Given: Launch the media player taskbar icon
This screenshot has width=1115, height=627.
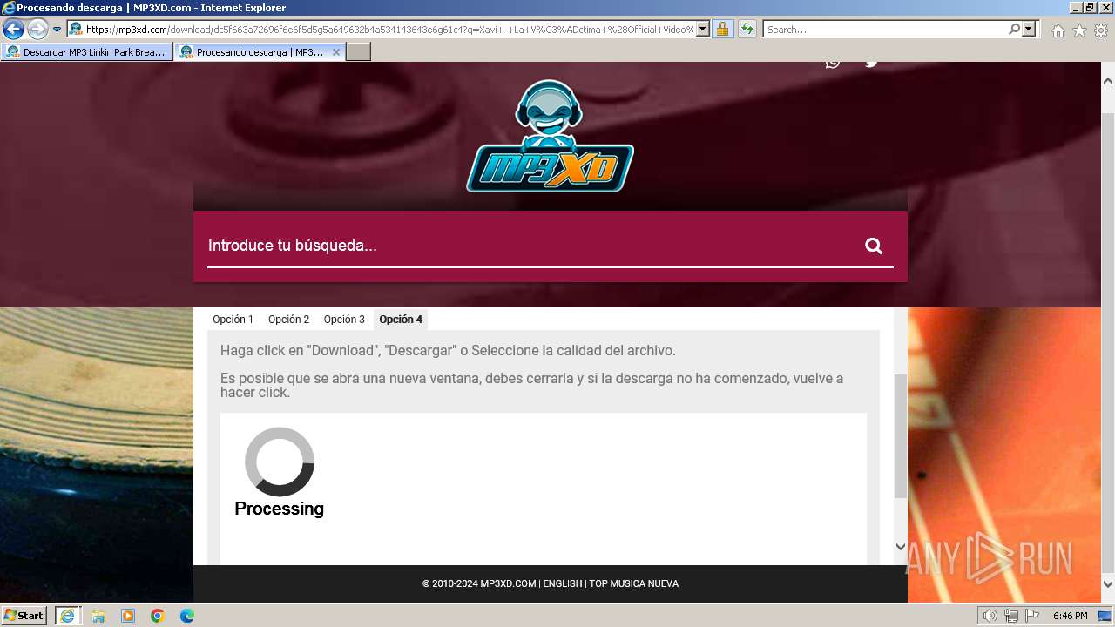Looking at the screenshot, I should (x=128, y=616).
